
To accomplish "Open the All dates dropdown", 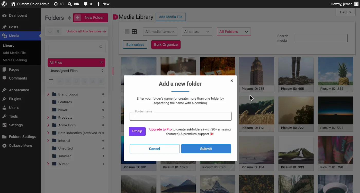I will click(197, 32).
